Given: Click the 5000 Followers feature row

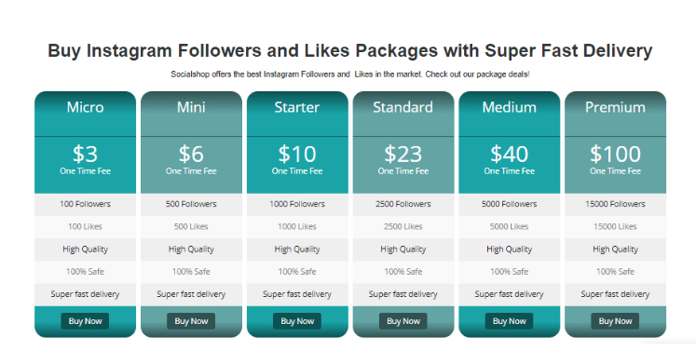Looking at the screenshot, I should 509,204.
